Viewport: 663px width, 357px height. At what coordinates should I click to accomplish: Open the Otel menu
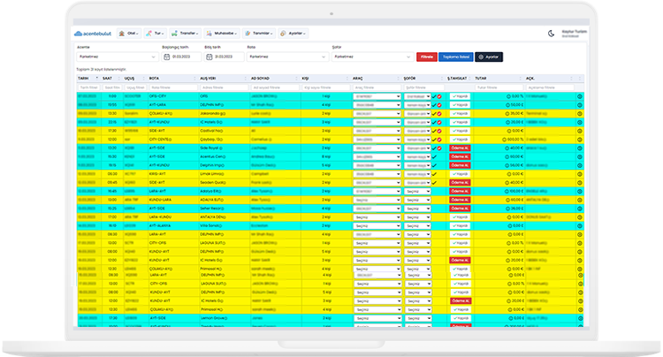click(129, 34)
